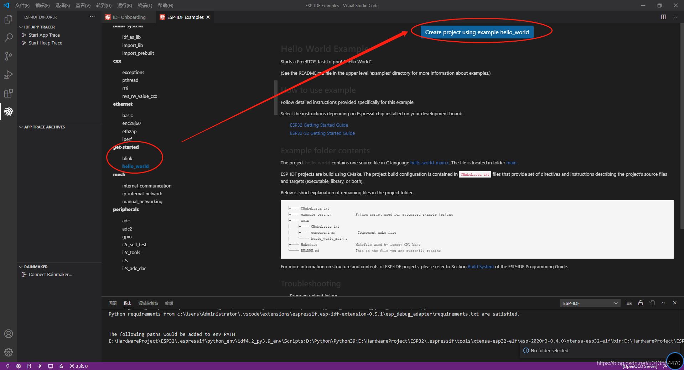Open the Run and Debug view

[9, 75]
